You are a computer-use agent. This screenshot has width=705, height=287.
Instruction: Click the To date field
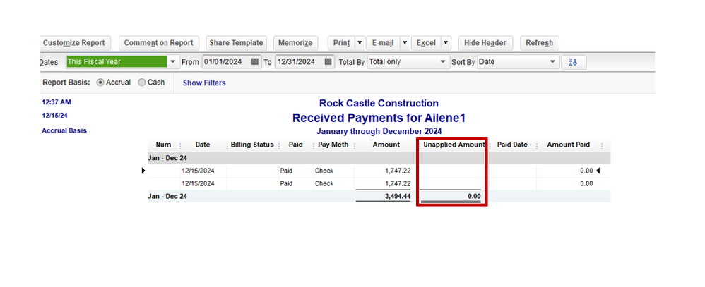299,62
